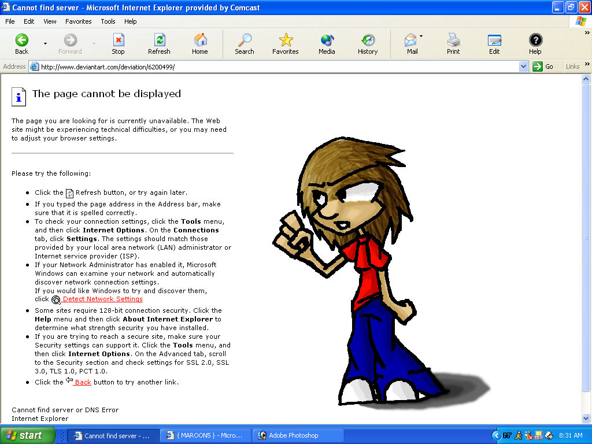Switch to Adobe Photoshop taskbar button
Viewport: 592px width, 444px height.
click(x=298, y=436)
